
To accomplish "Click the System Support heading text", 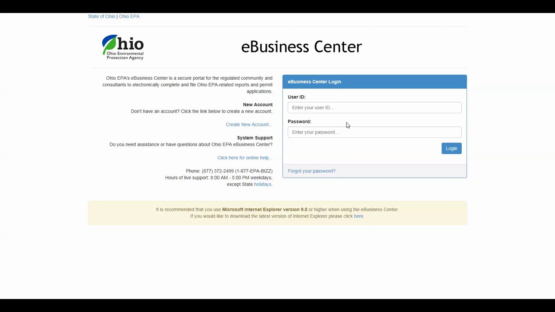I will 255,138.
